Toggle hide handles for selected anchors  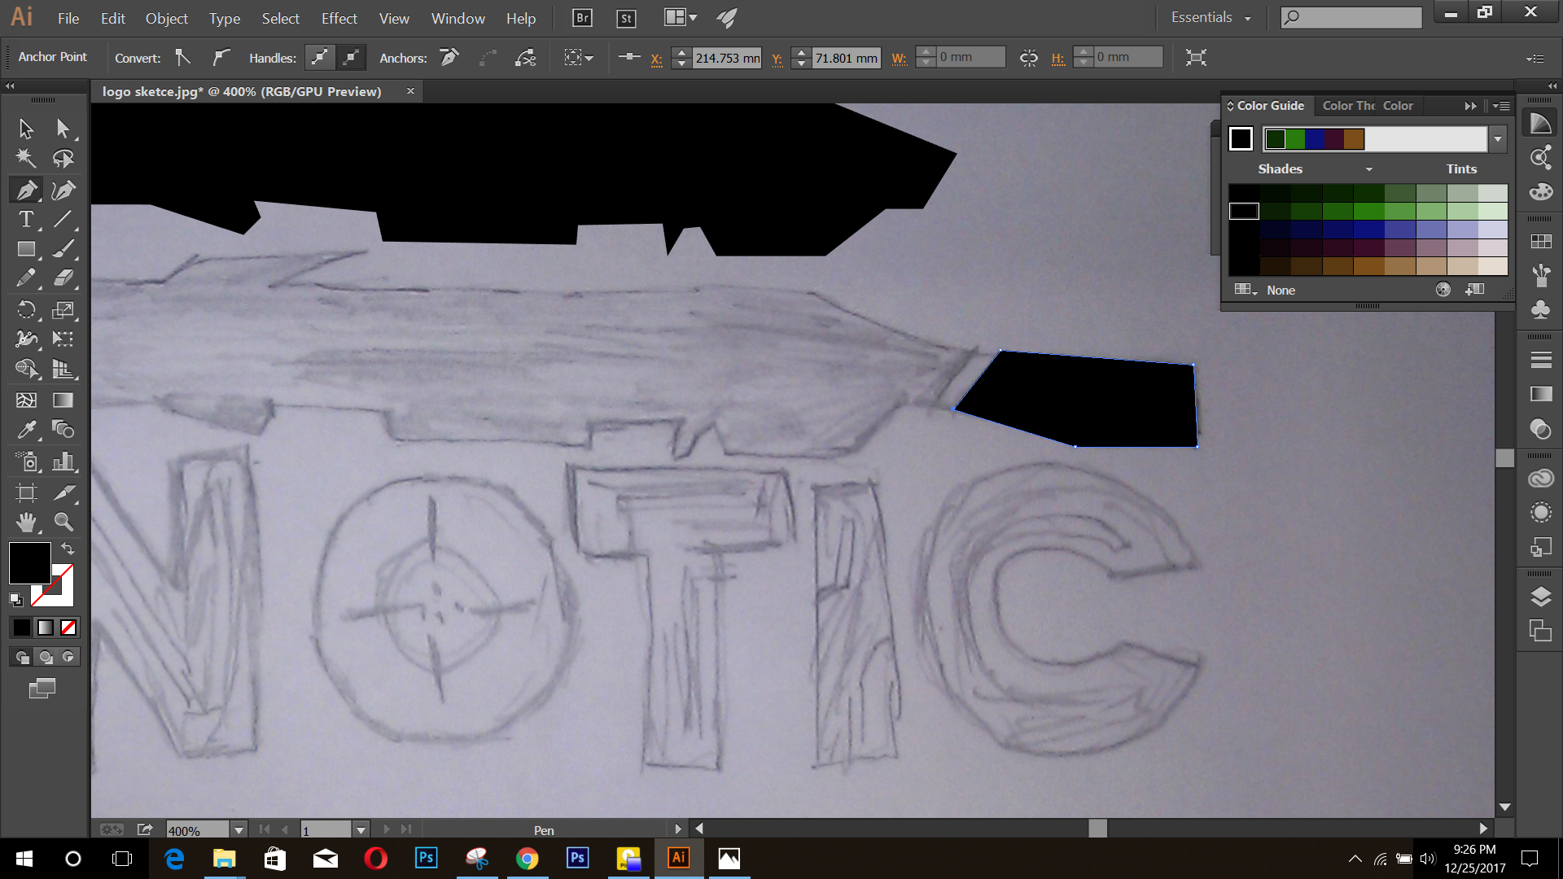point(351,58)
